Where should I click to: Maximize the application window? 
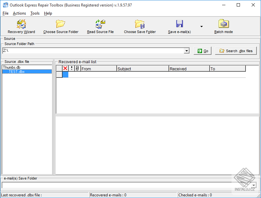(238, 5)
